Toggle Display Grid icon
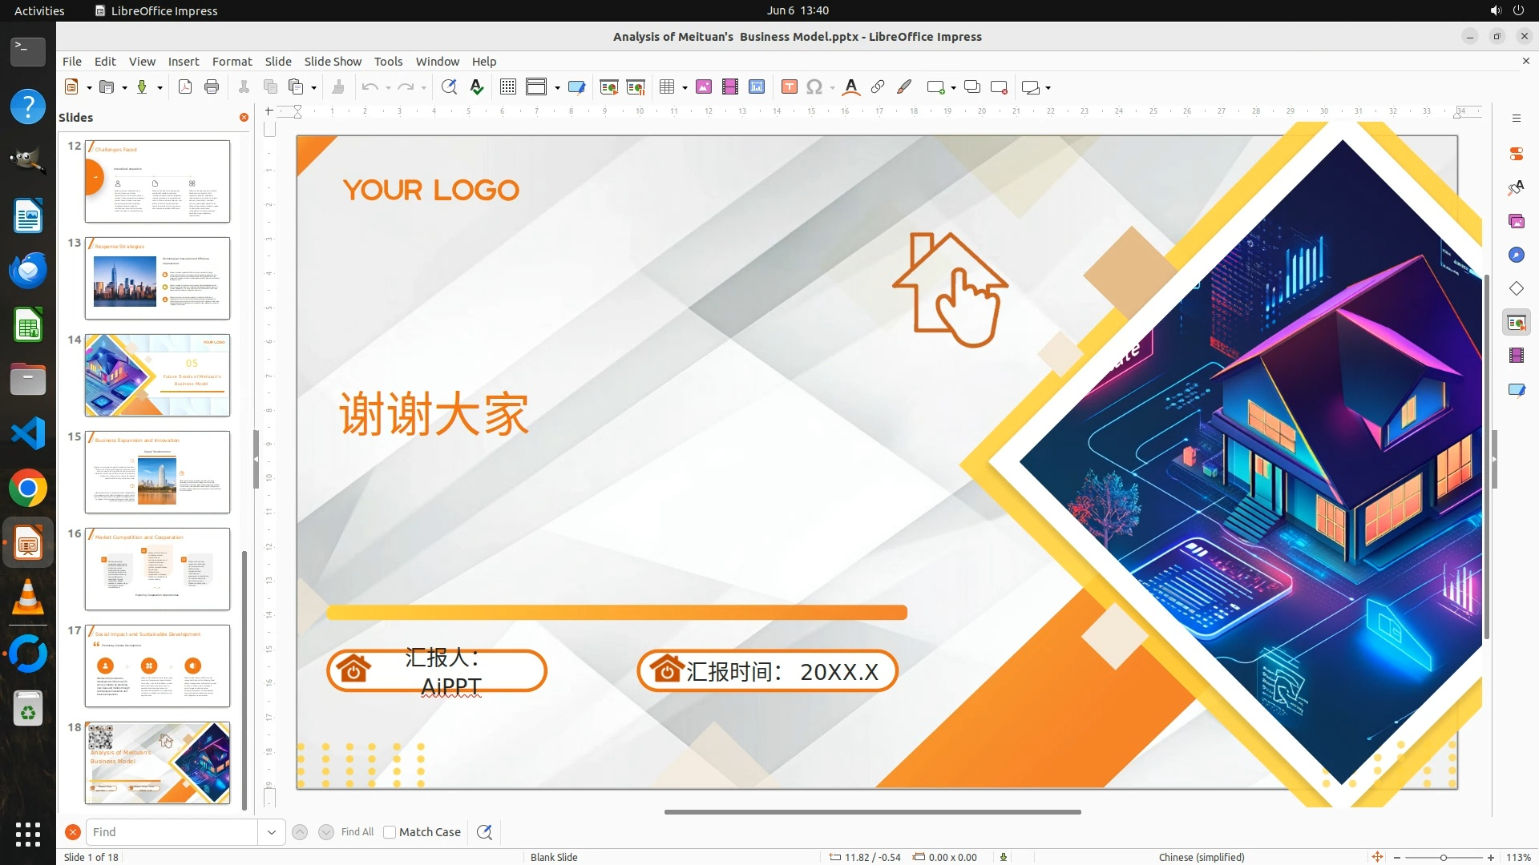This screenshot has height=865, width=1539. [x=507, y=87]
